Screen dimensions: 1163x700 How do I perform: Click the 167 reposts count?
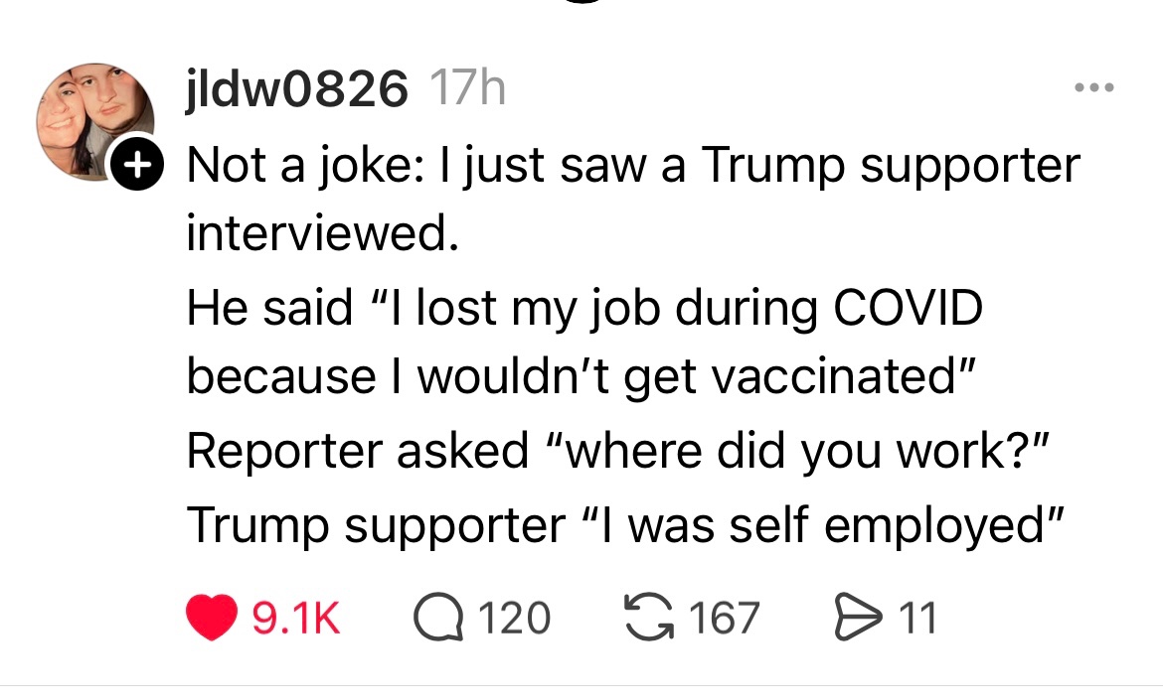(x=724, y=618)
